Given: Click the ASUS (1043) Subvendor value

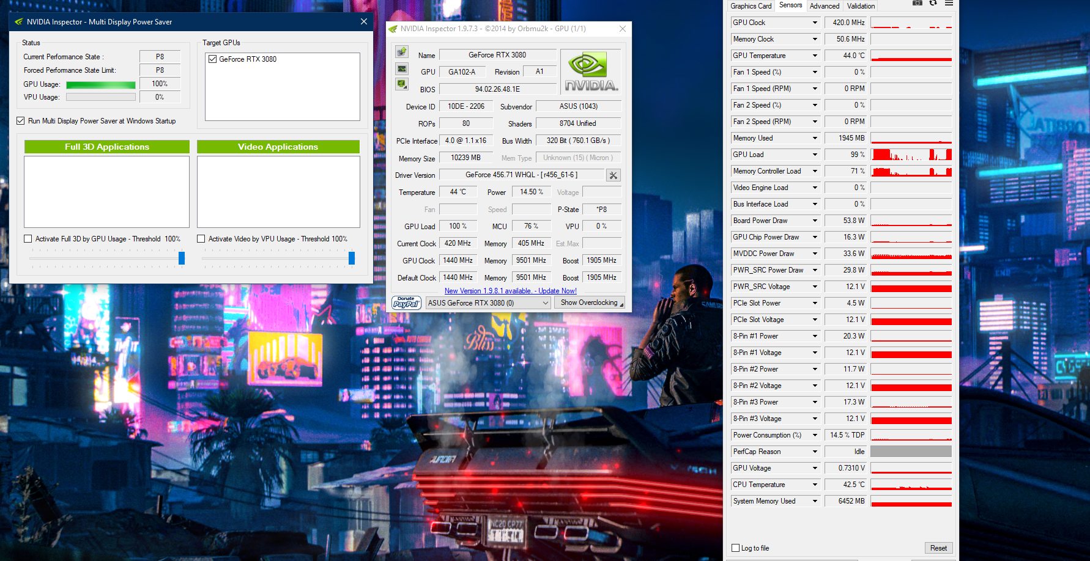Looking at the screenshot, I should click(x=578, y=106).
